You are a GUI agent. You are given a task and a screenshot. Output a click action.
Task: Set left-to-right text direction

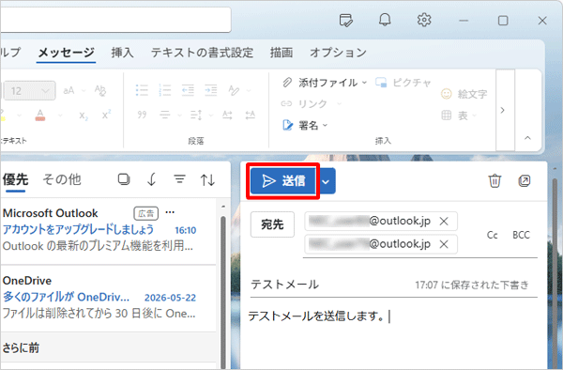coord(227,115)
